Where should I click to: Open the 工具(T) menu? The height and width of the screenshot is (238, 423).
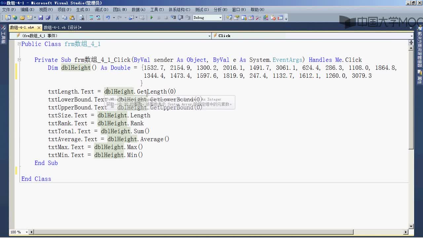[157, 10]
